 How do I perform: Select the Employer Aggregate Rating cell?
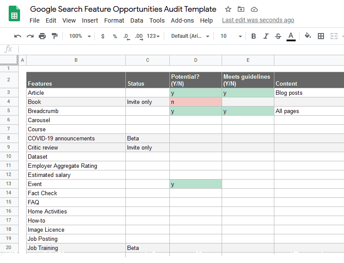76,166
